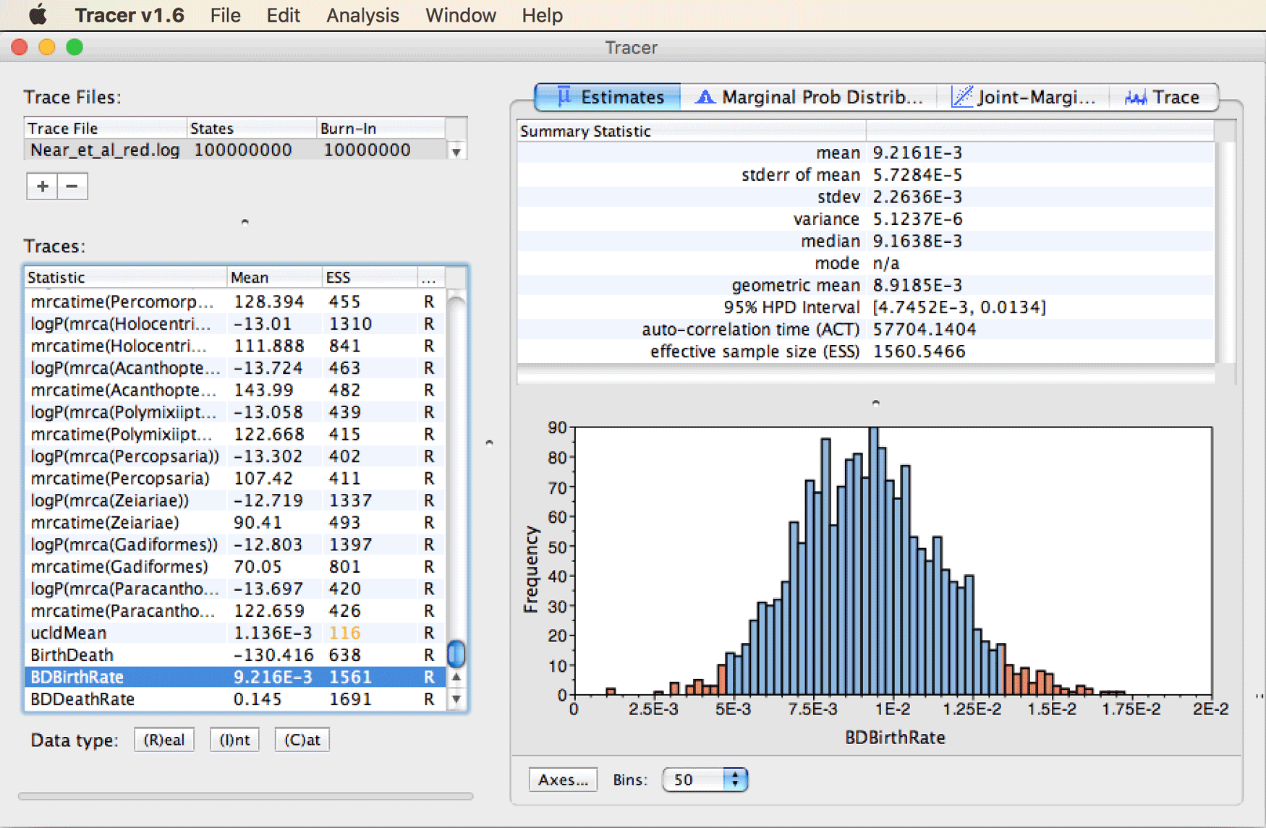This screenshot has width=1266, height=828.
Task: Set data type to (C)at
Action: (302, 740)
